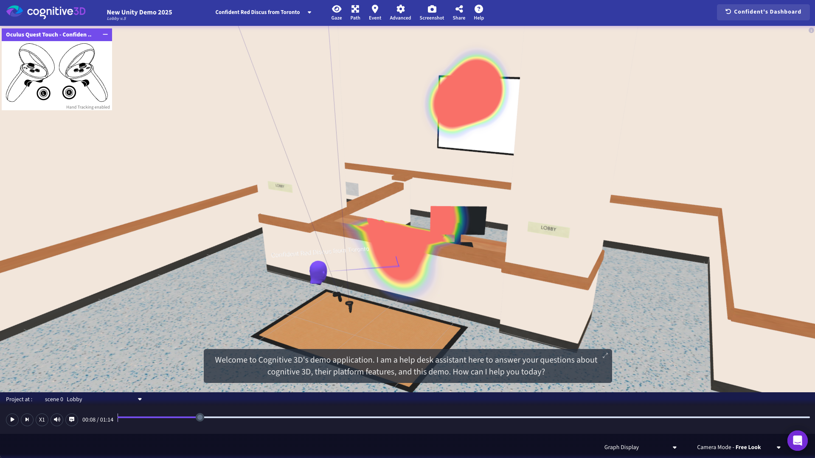This screenshot has height=458, width=815.
Task: Minimize the Oculus Quest Touch panel
Action: coord(105,34)
